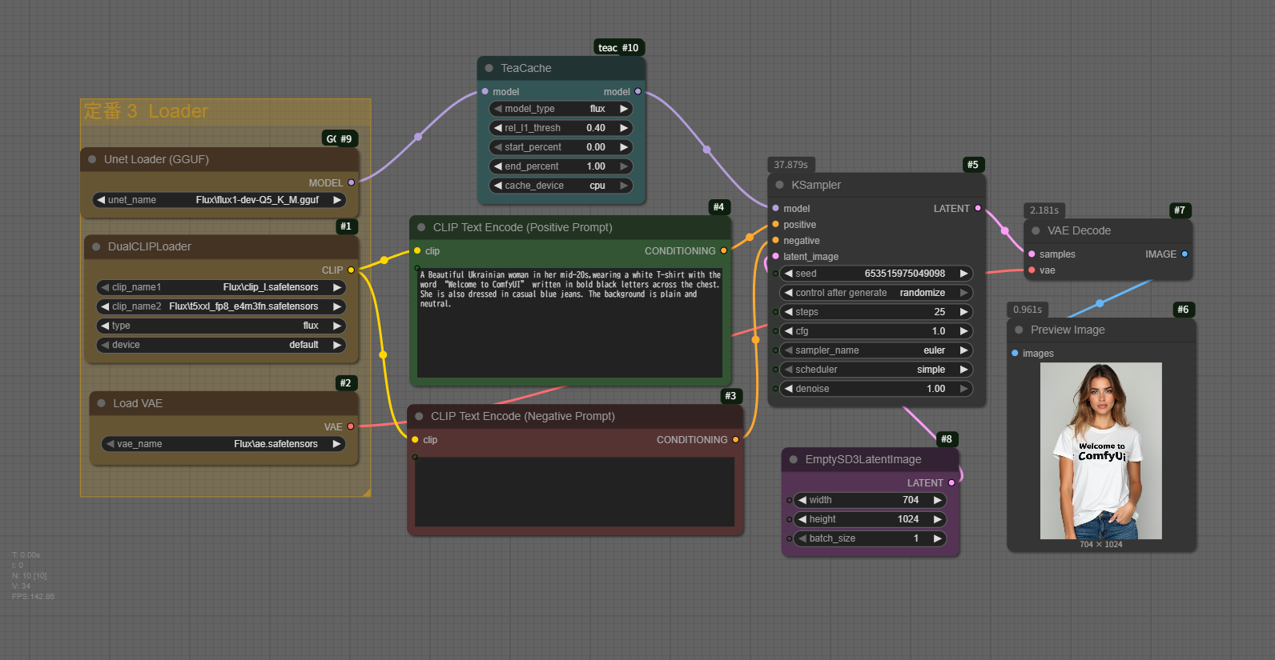Click the DualCLIPLoader device default selector

pos(220,345)
